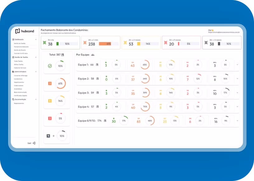Click the orange 'Atr. a 1 mês' icon
Image resolution: width=254 pixels, height=181 pixels.
[85, 42]
